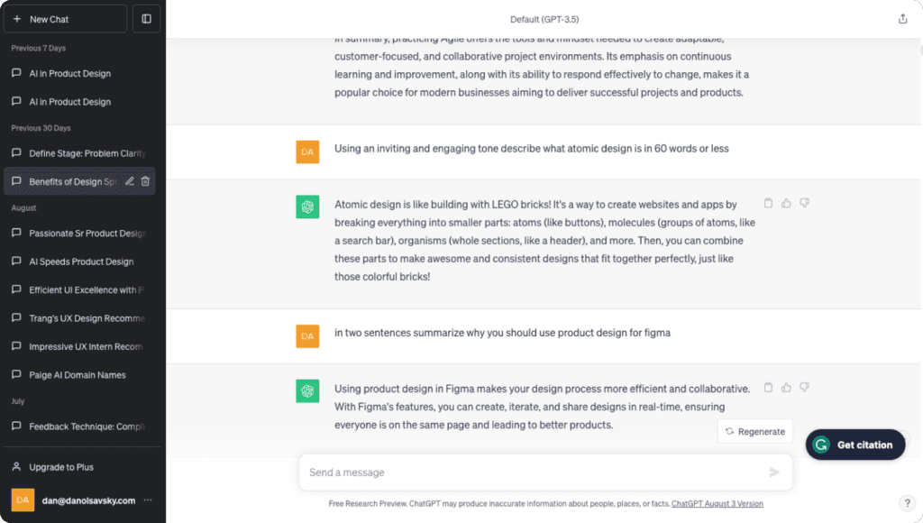
Task: Copy the Figma response with the clipboard icon
Action: [768, 388]
